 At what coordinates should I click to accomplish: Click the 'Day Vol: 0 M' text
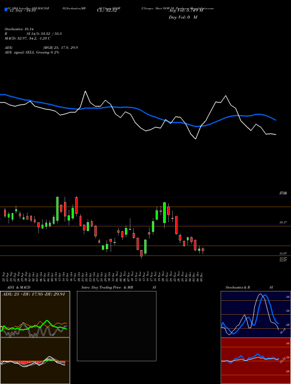[x=183, y=17]
